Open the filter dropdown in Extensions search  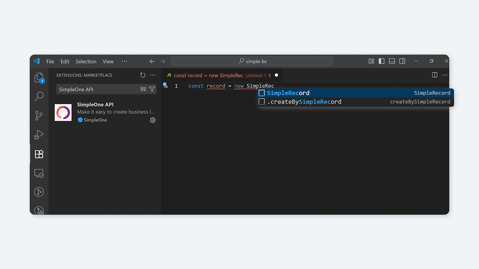click(x=152, y=89)
